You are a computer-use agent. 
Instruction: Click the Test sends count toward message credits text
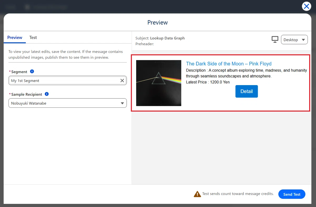(238, 194)
